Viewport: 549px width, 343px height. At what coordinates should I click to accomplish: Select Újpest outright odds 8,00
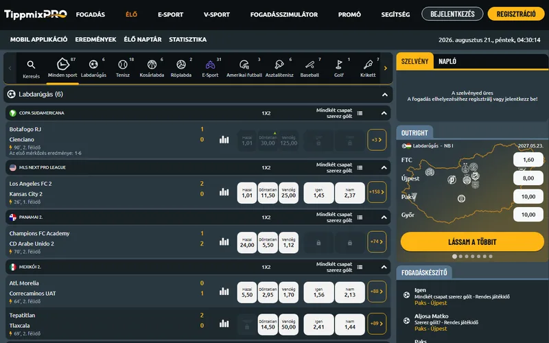point(528,178)
